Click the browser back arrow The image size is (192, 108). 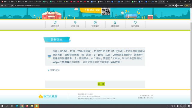2,5
